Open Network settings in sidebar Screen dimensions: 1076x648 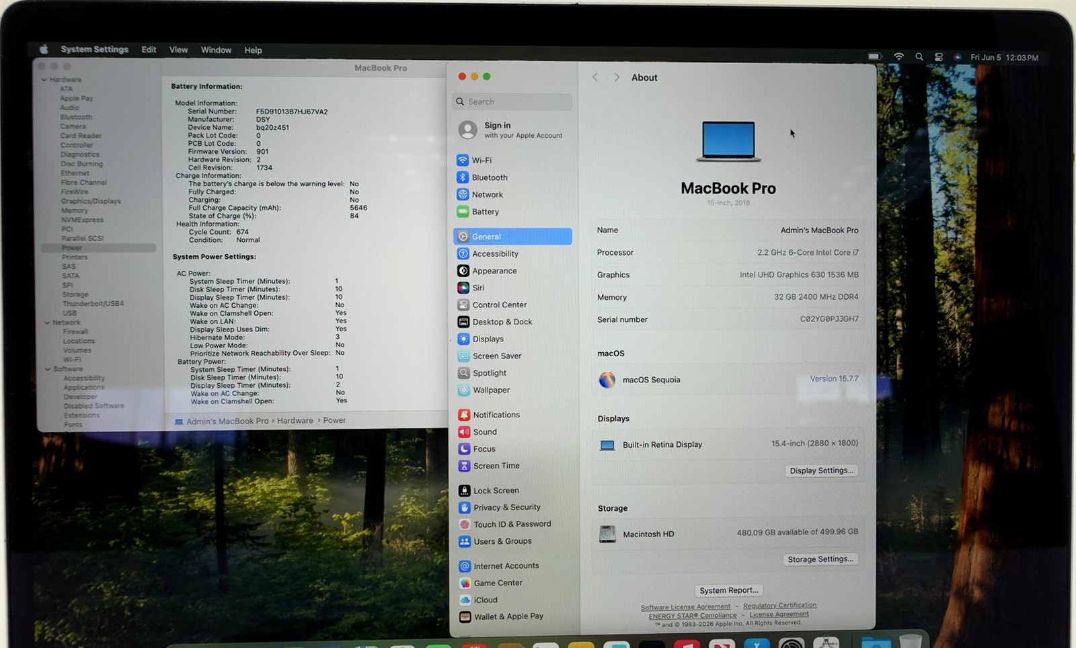pyautogui.click(x=512, y=194)
